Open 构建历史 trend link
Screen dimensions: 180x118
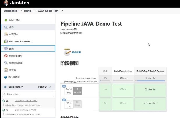[x=42, y=87]
